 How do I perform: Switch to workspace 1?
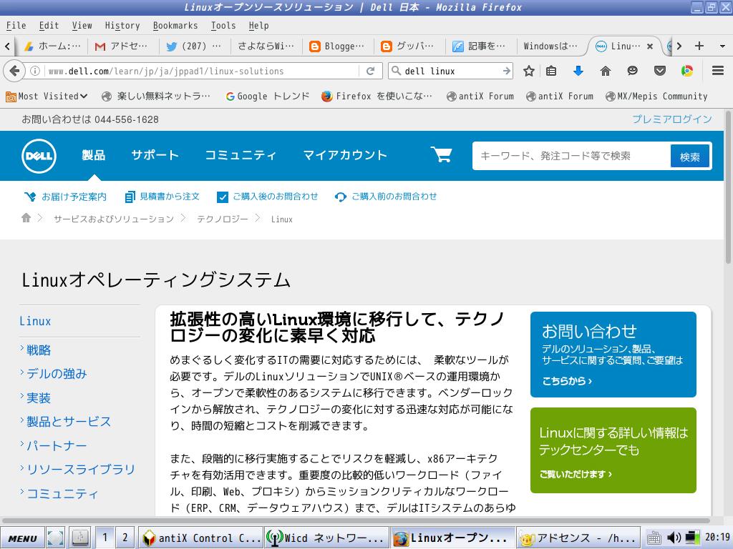point(105,538)
